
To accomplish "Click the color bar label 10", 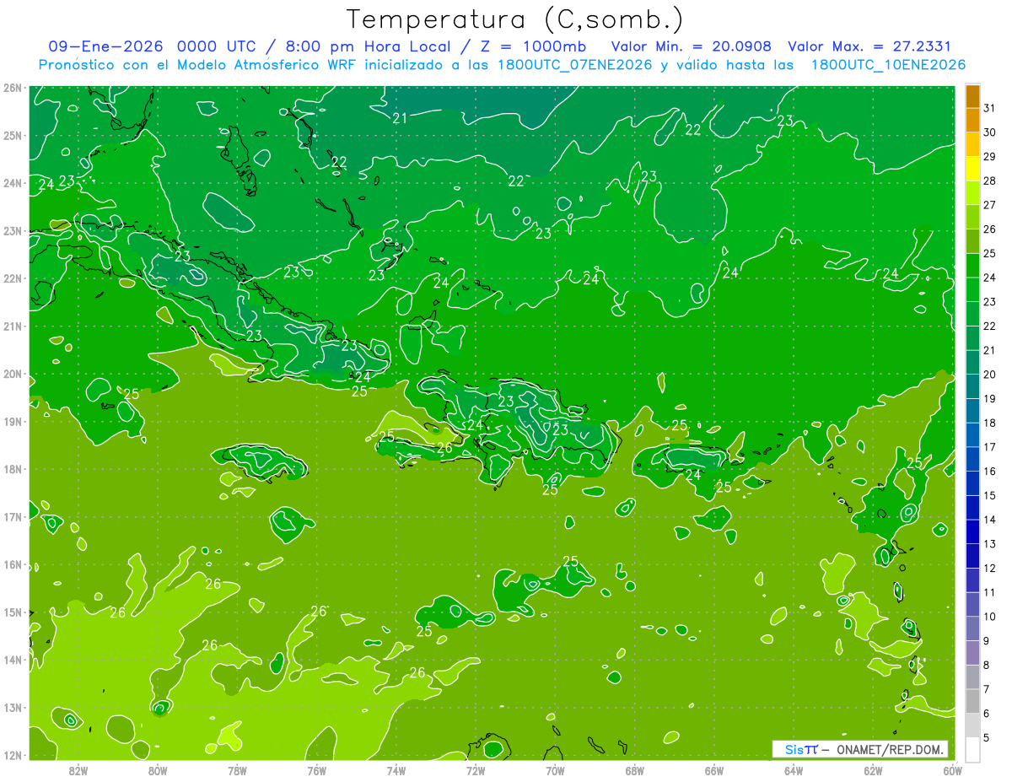I will [989, 617].
